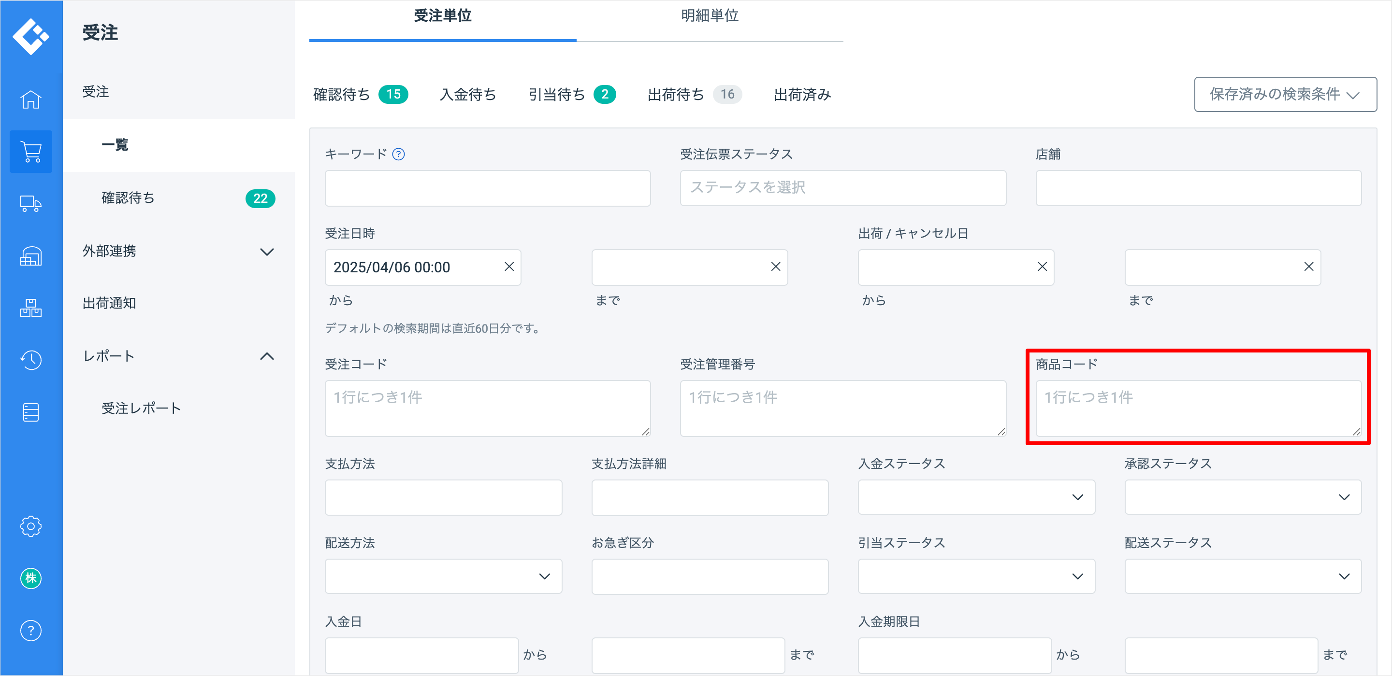
Task: Open the 配送ステータス dropdown
Action: [1243, 577]
